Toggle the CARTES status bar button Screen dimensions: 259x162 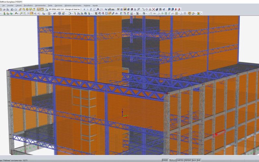180,160
